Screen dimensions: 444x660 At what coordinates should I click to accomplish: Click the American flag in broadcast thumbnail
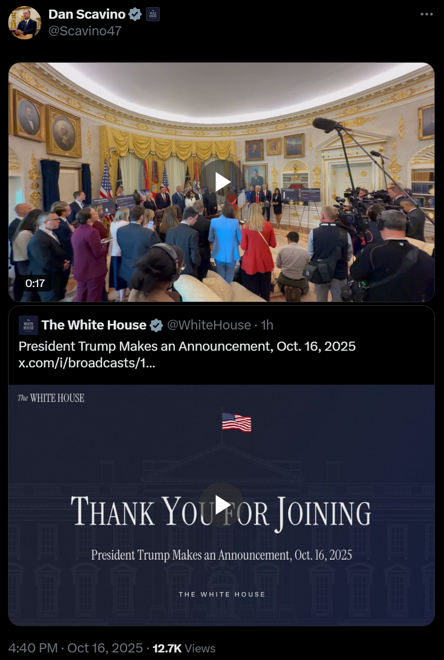click(x=237, y=422)
